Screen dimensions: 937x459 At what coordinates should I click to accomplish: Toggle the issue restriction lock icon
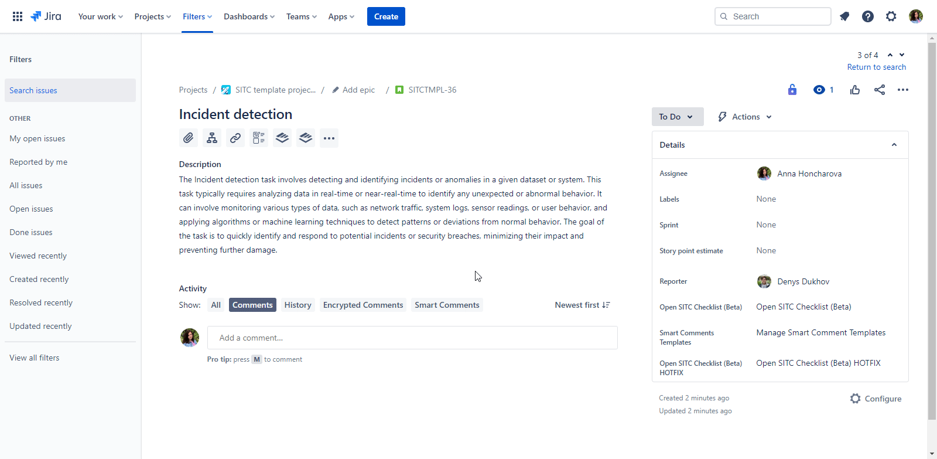792,90
